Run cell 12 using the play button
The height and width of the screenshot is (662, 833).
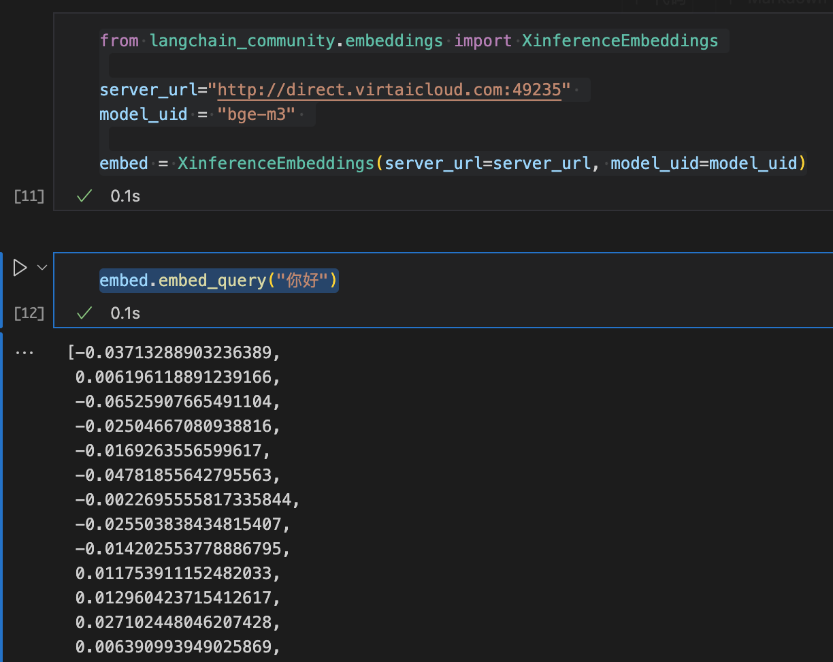click(x=20, y=267)
